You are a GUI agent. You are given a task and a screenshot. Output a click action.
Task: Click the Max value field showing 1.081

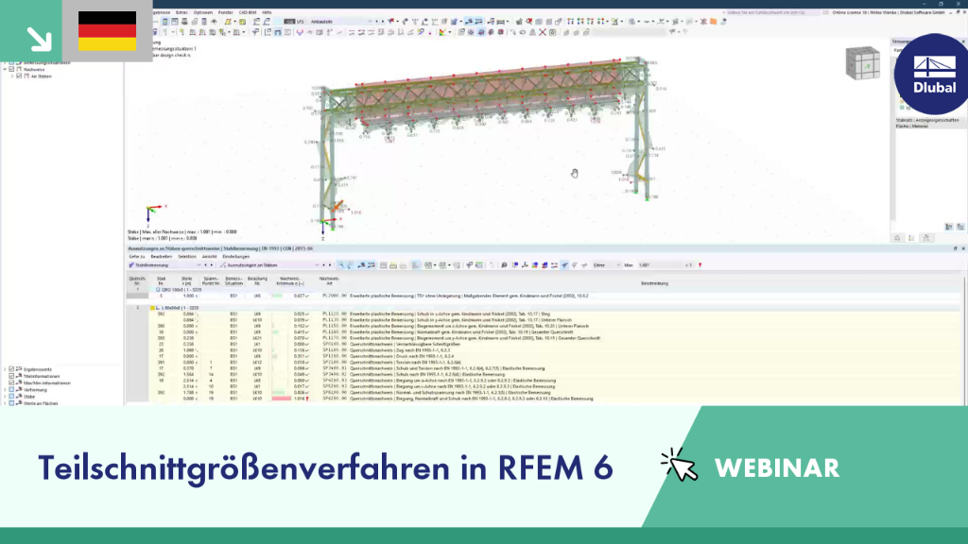pos(661,265)
